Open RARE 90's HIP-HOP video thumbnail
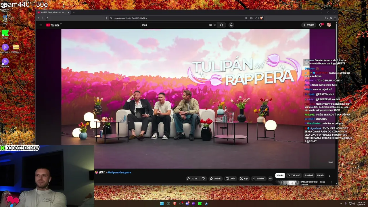The image size is (368, 207). click(x=287, y=183)
